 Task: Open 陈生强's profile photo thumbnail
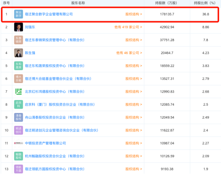pos(18,53)
